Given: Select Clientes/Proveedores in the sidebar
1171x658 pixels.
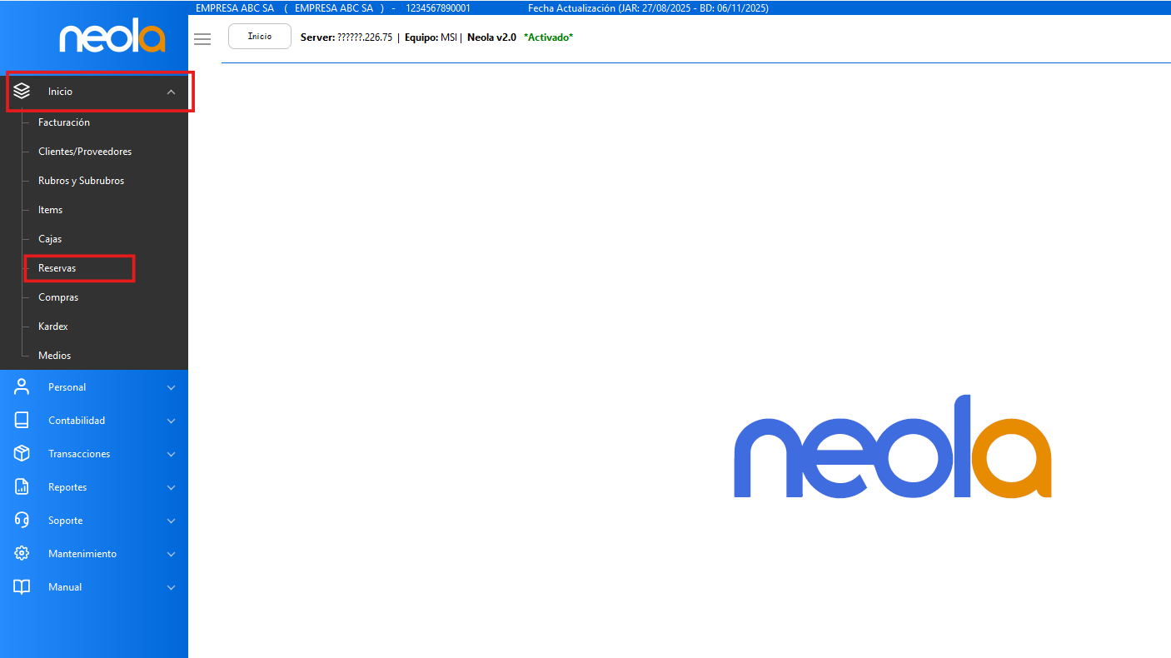Looking at the screenshot, I should pyautogui.click(x=85, y=152).
